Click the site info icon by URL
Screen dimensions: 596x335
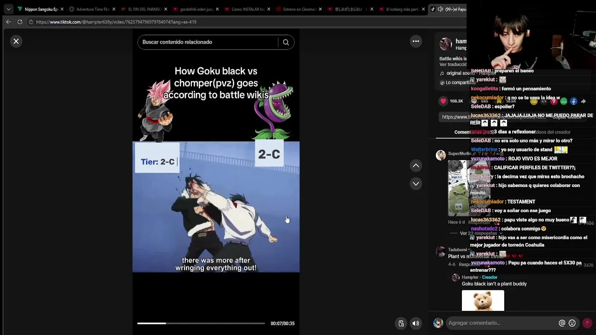pos(31,22)
